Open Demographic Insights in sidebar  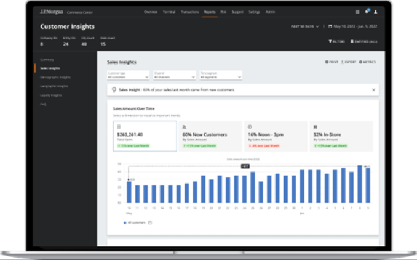tap(55, 77)
